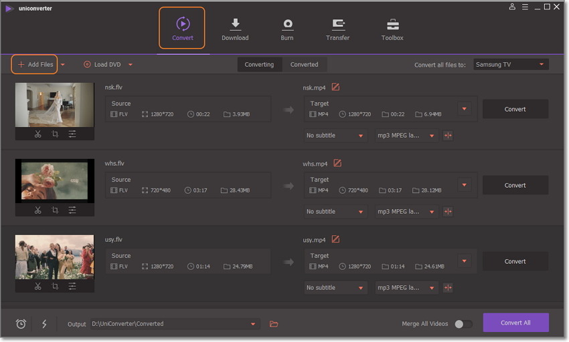Open the user account icon
The width and height of the screenshot is (569, 342).
[x=512, y=7]
